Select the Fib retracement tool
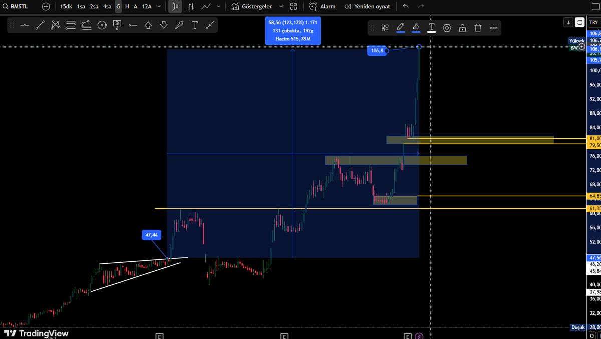This screenshot has height=339, width=601. click(71, 25)
